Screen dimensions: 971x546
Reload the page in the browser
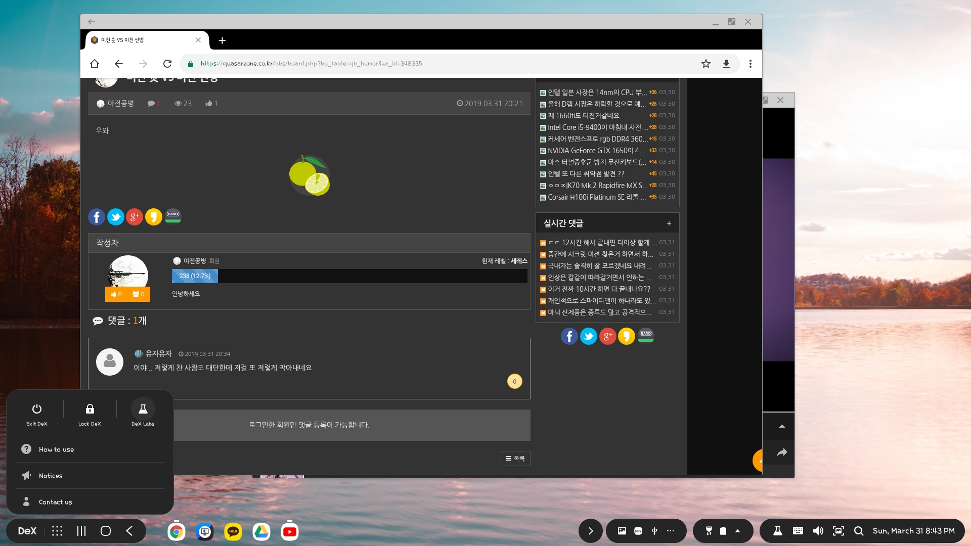pyautogui.click(x=167, y=64)
